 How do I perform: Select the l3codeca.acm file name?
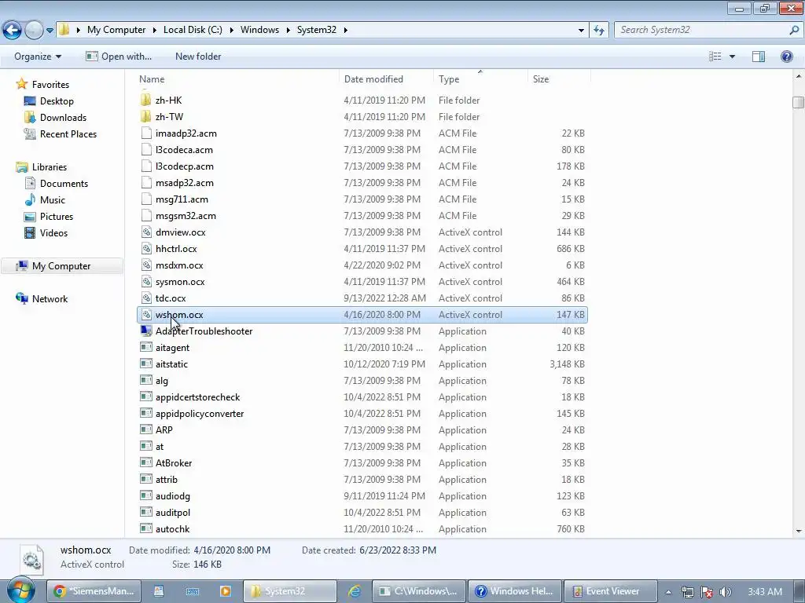click(184, 150)
